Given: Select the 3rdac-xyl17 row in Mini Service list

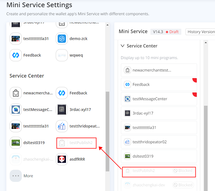Looking at the screenshot, I should click(159, 113).
